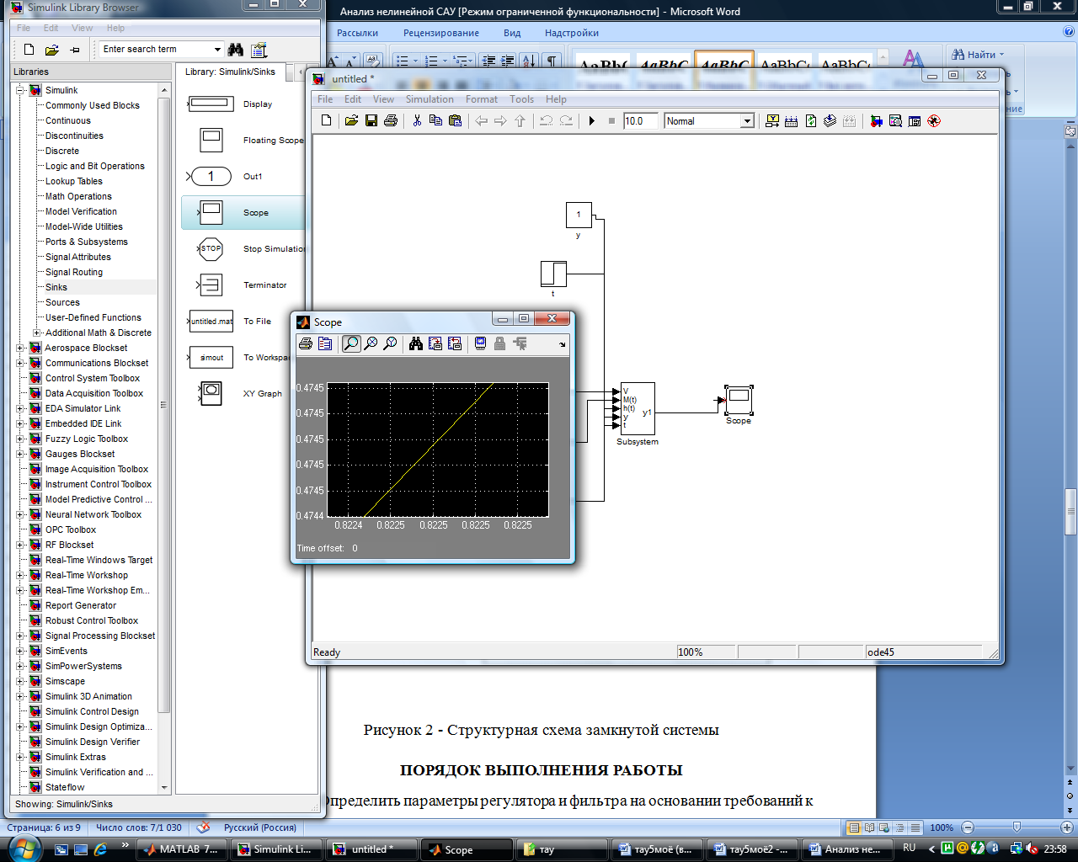1078x862 pixels.
Task: Open the Simulation menu in untitled model
Action: [x=430, y=99]
